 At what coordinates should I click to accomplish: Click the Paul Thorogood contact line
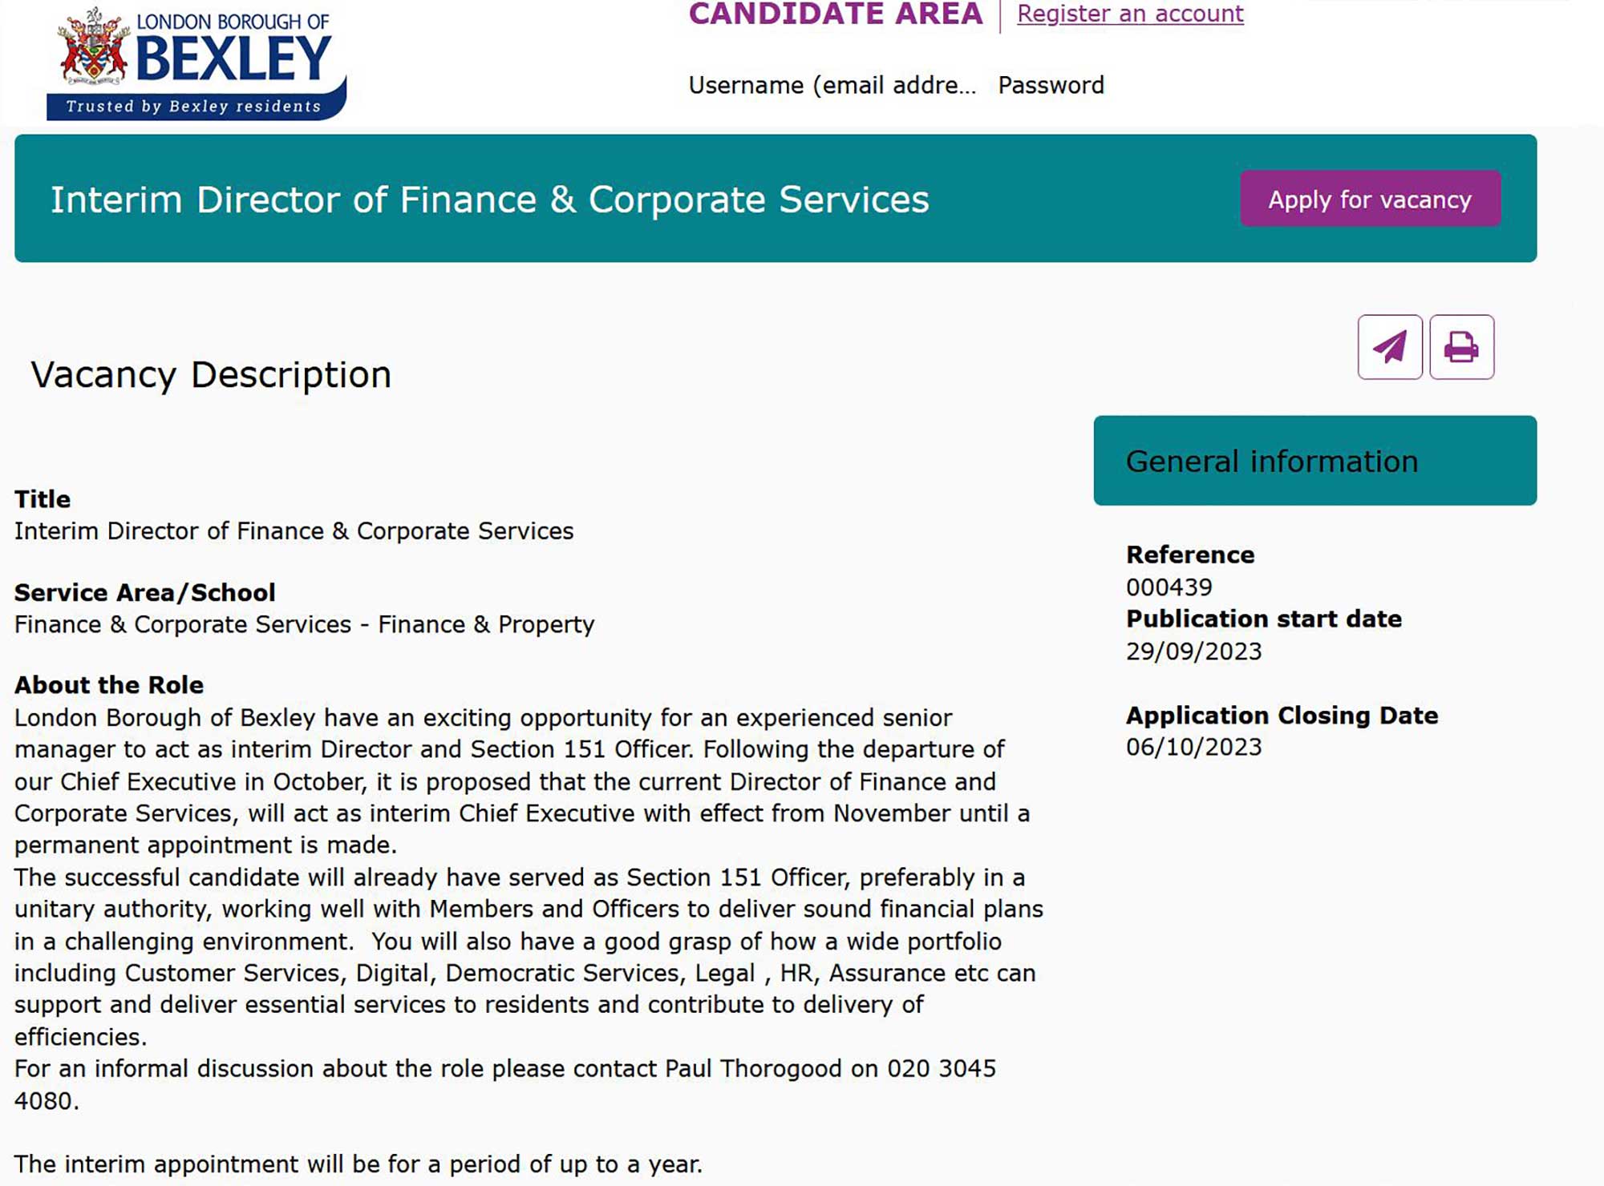(505, 1069)
